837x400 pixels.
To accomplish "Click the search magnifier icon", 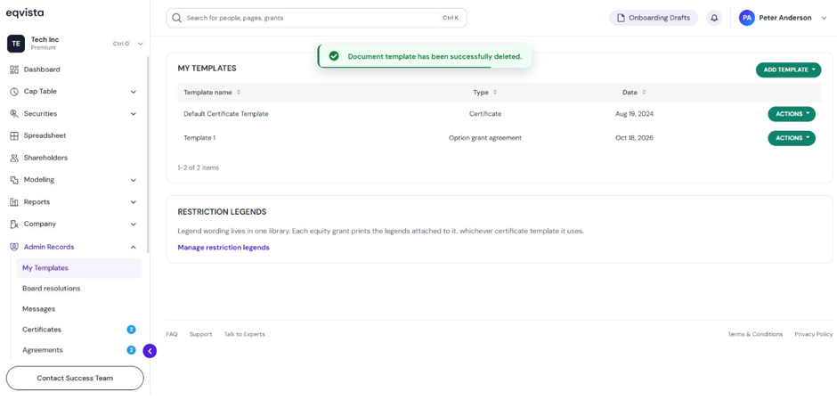I will coord(177,18).
